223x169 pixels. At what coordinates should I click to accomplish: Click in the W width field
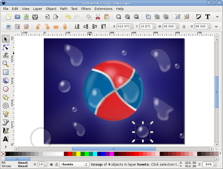pyautogui.click(x=169, y=27)
